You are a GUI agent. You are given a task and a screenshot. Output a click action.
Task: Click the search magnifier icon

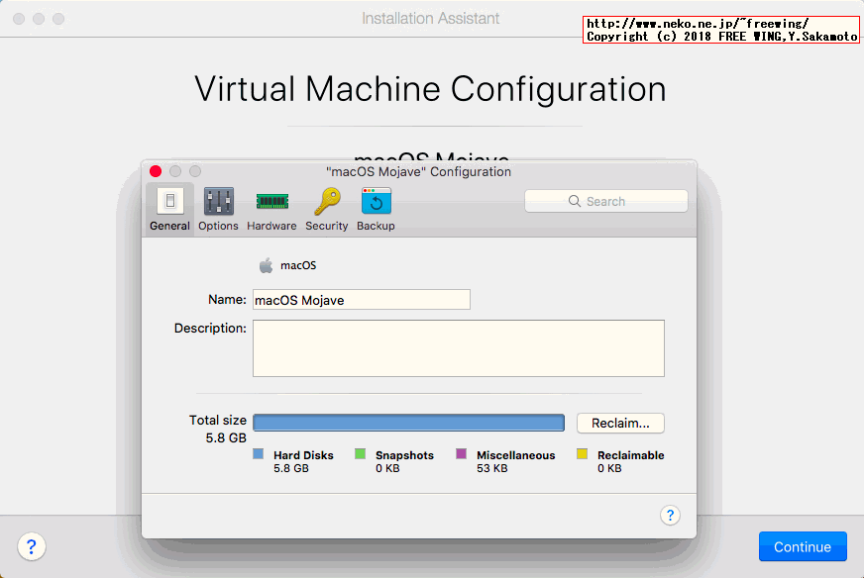point(575,201)
